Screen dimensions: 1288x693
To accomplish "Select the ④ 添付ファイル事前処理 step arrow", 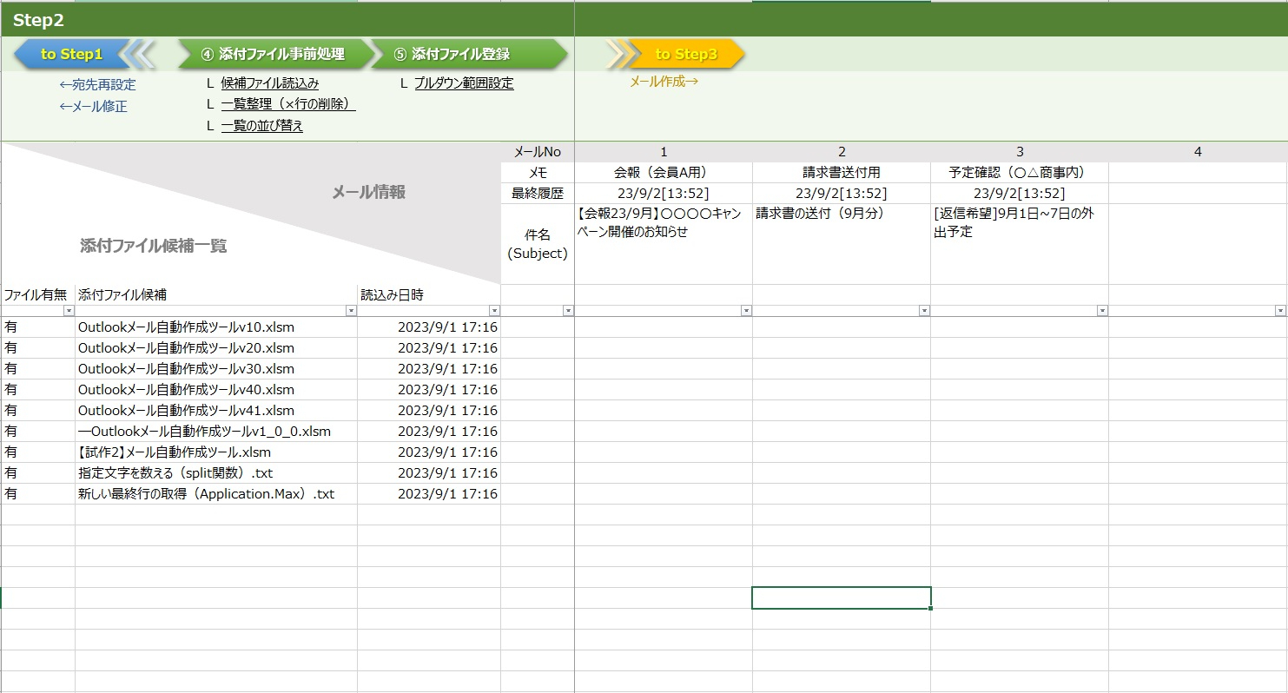I will 273,55.
